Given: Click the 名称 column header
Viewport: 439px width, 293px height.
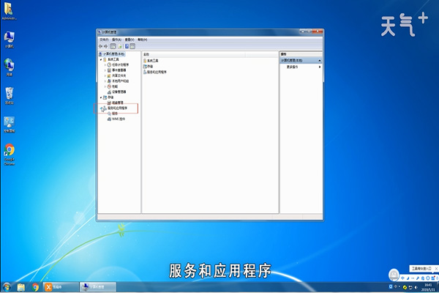Looking at the screenshot, I should point(194,54).
